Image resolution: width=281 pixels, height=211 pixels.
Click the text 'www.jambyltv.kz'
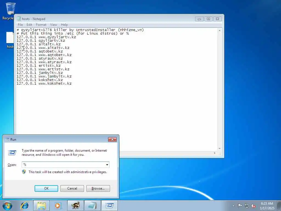(x=55, y=76)
